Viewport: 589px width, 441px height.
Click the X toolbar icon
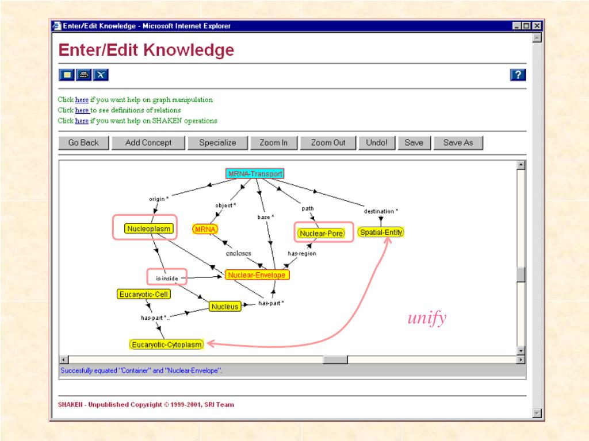100,75
